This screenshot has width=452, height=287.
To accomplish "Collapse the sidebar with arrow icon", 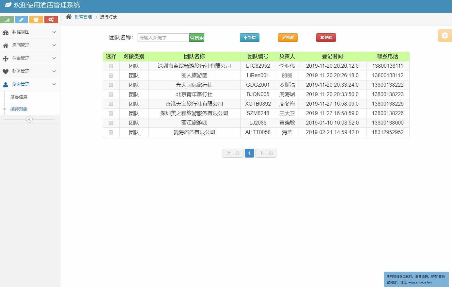I will 29,119.
